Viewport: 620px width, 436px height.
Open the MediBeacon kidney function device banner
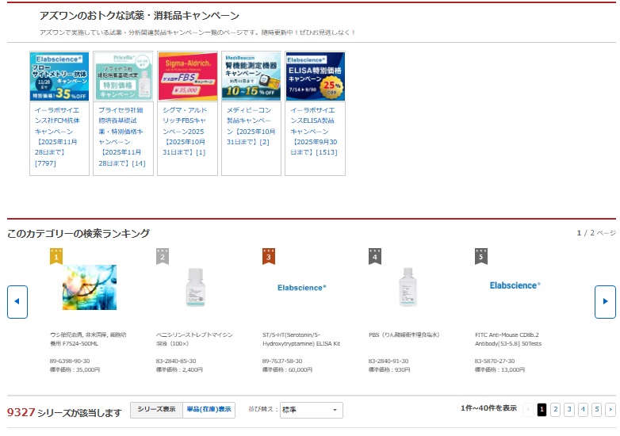pos(251,76)
